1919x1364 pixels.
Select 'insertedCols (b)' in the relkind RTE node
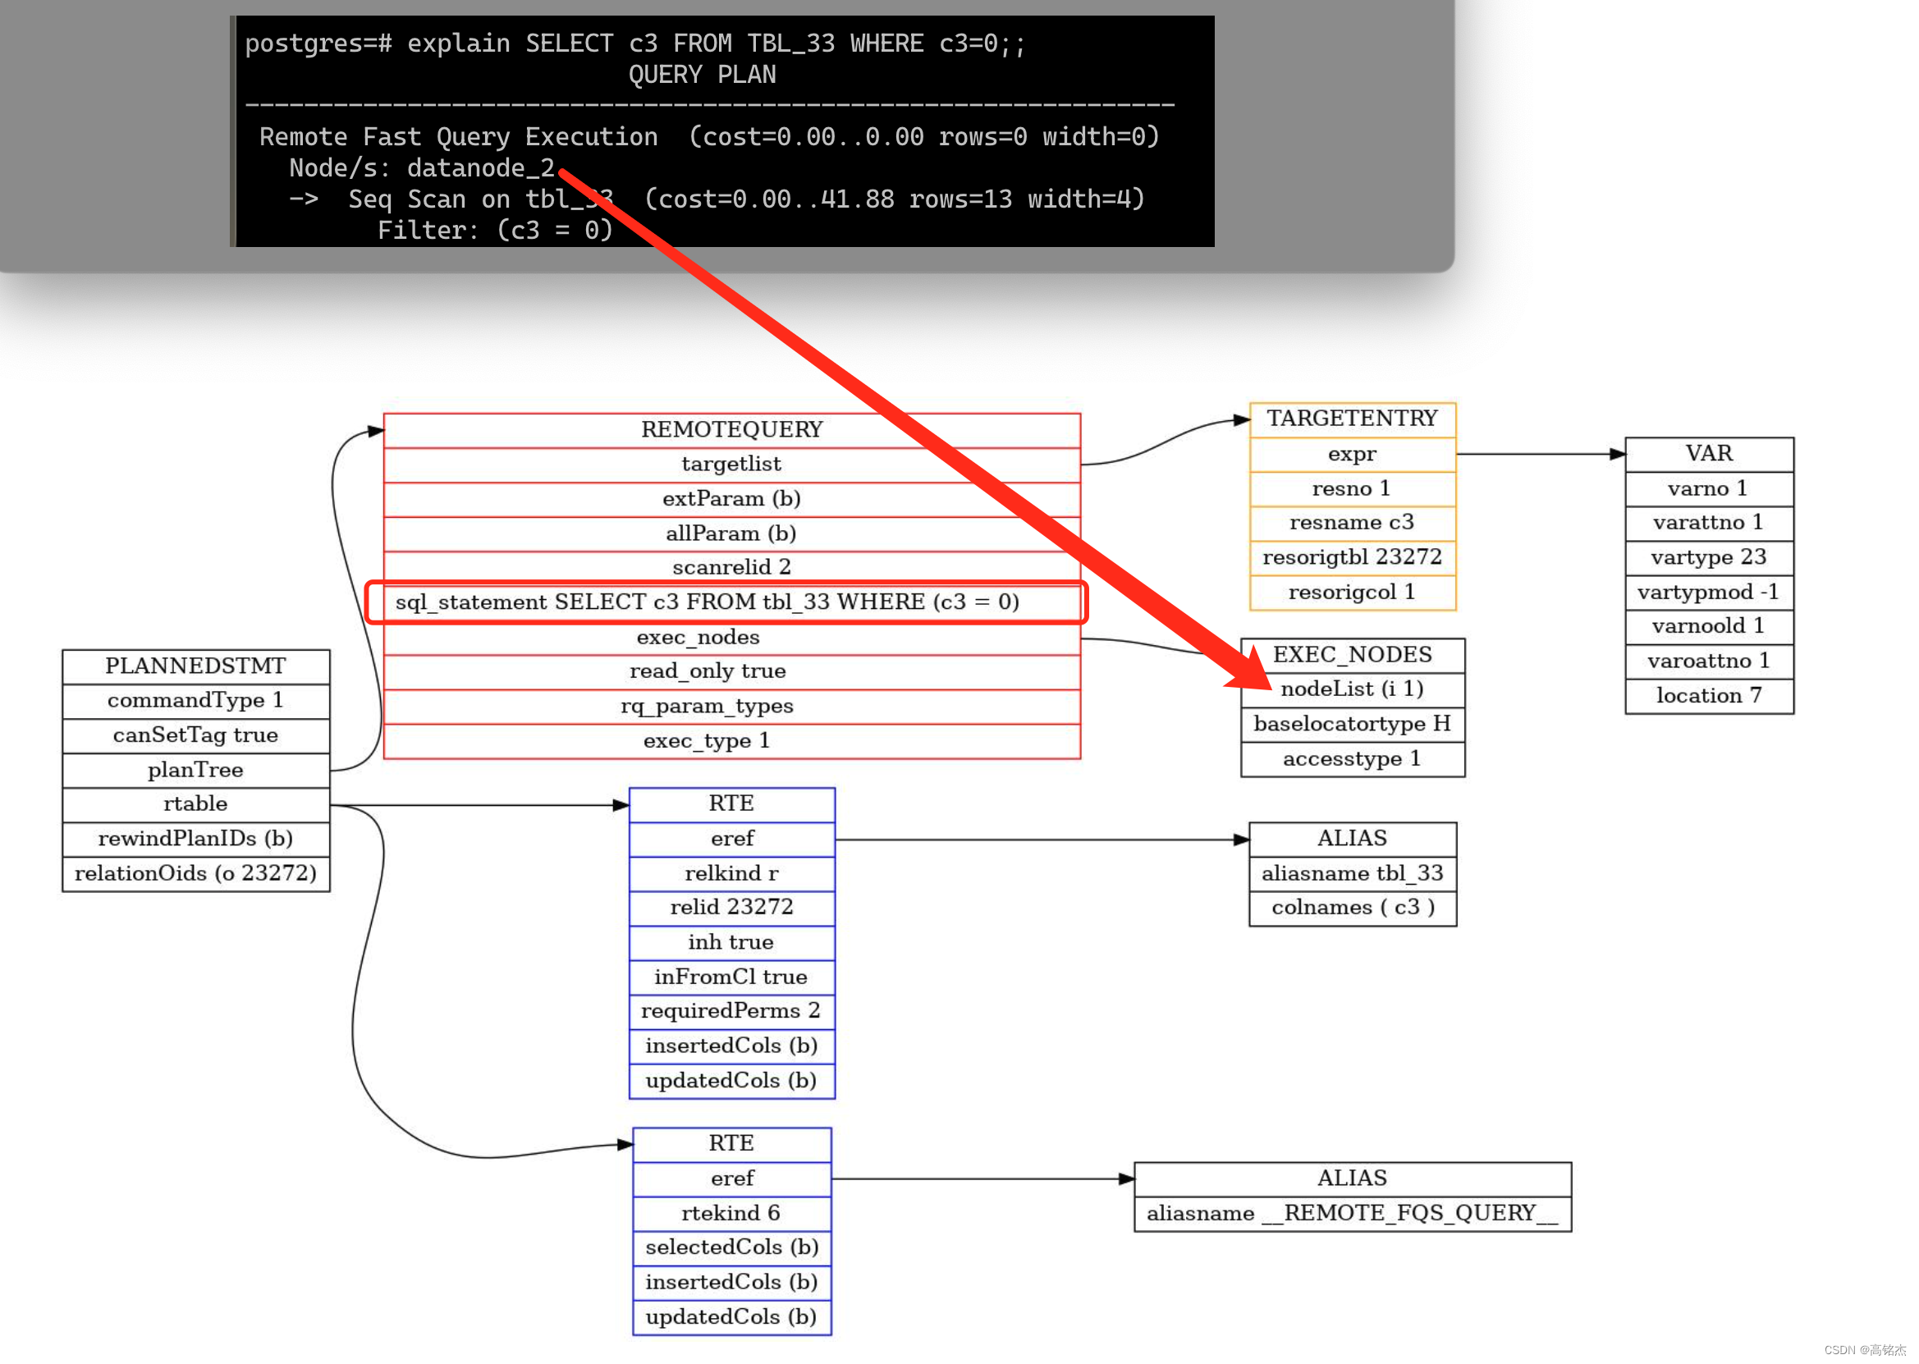pyautogui.click(x=731, y=1046)
